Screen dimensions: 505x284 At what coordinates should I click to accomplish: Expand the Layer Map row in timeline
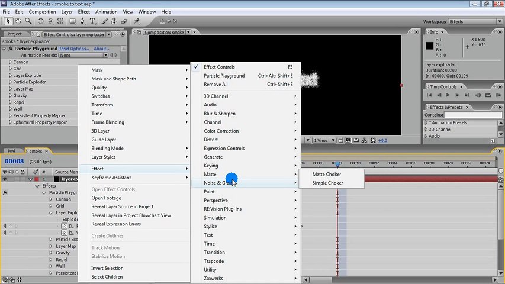50,246
